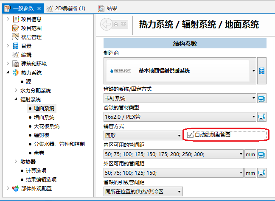Select 墙面系统 in the tree
The width and height of the screenshot is (275, 201).
[44, 117]
